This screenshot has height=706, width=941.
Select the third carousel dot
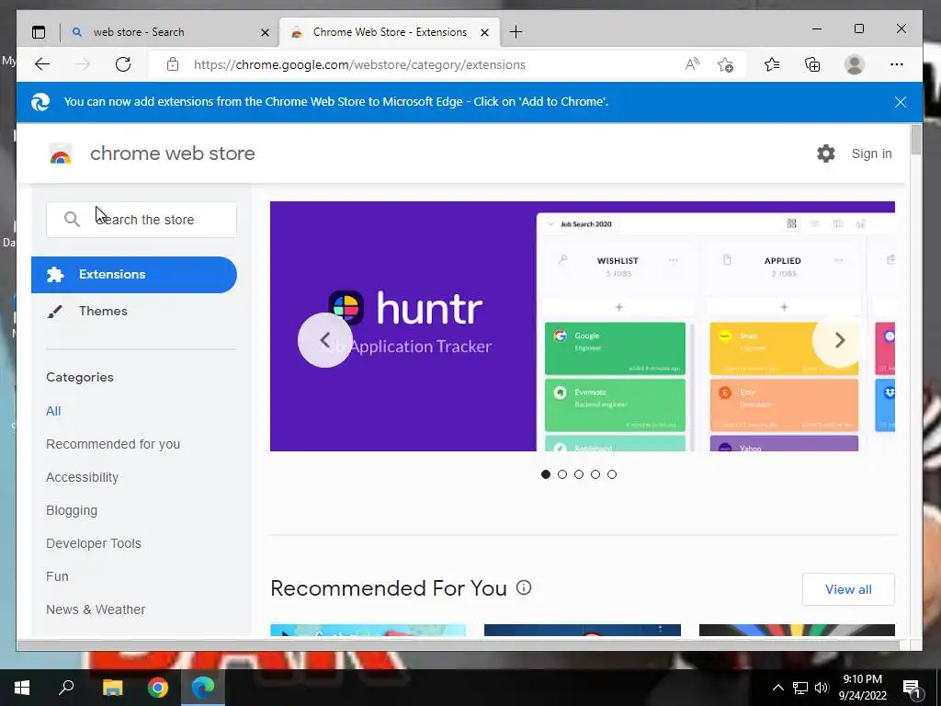click(579, 474)
